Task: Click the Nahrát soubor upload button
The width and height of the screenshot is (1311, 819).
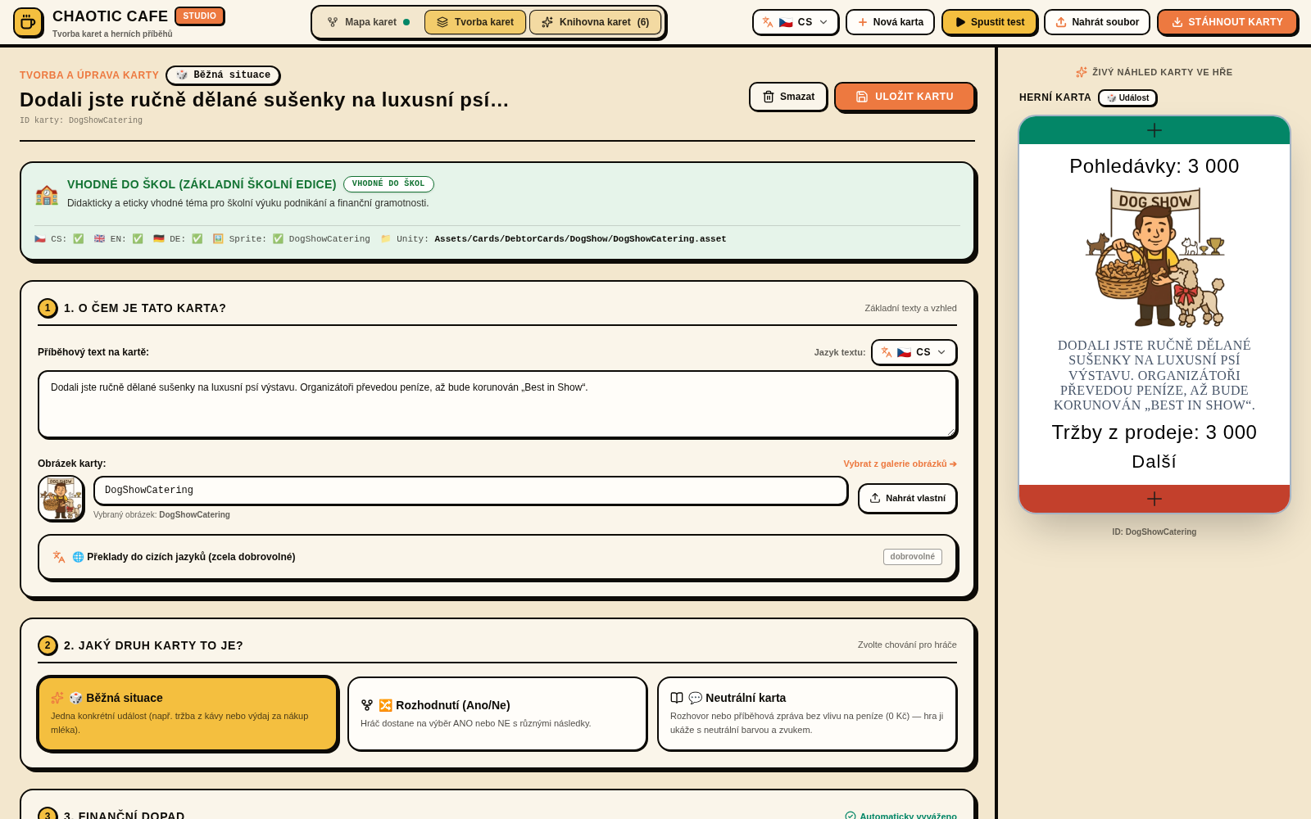Action: [x=1097, y=22]
